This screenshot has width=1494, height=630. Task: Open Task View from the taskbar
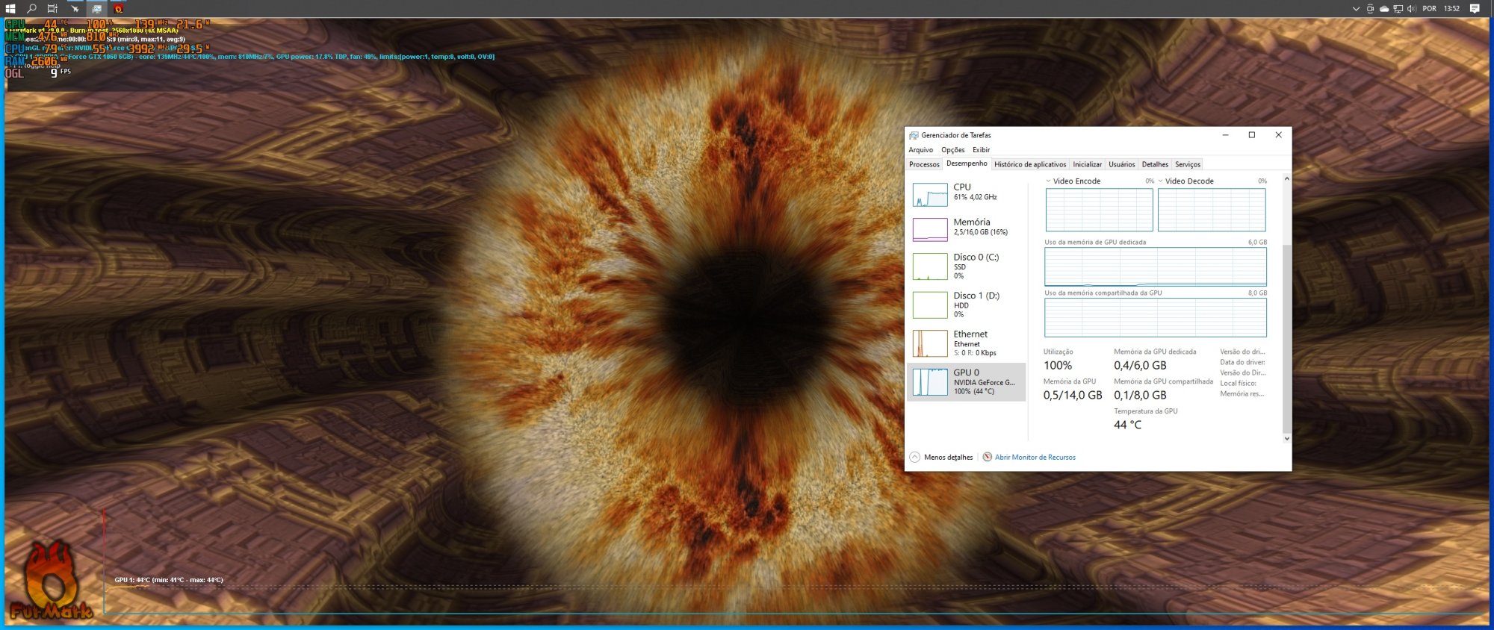(x=52, y=9)
